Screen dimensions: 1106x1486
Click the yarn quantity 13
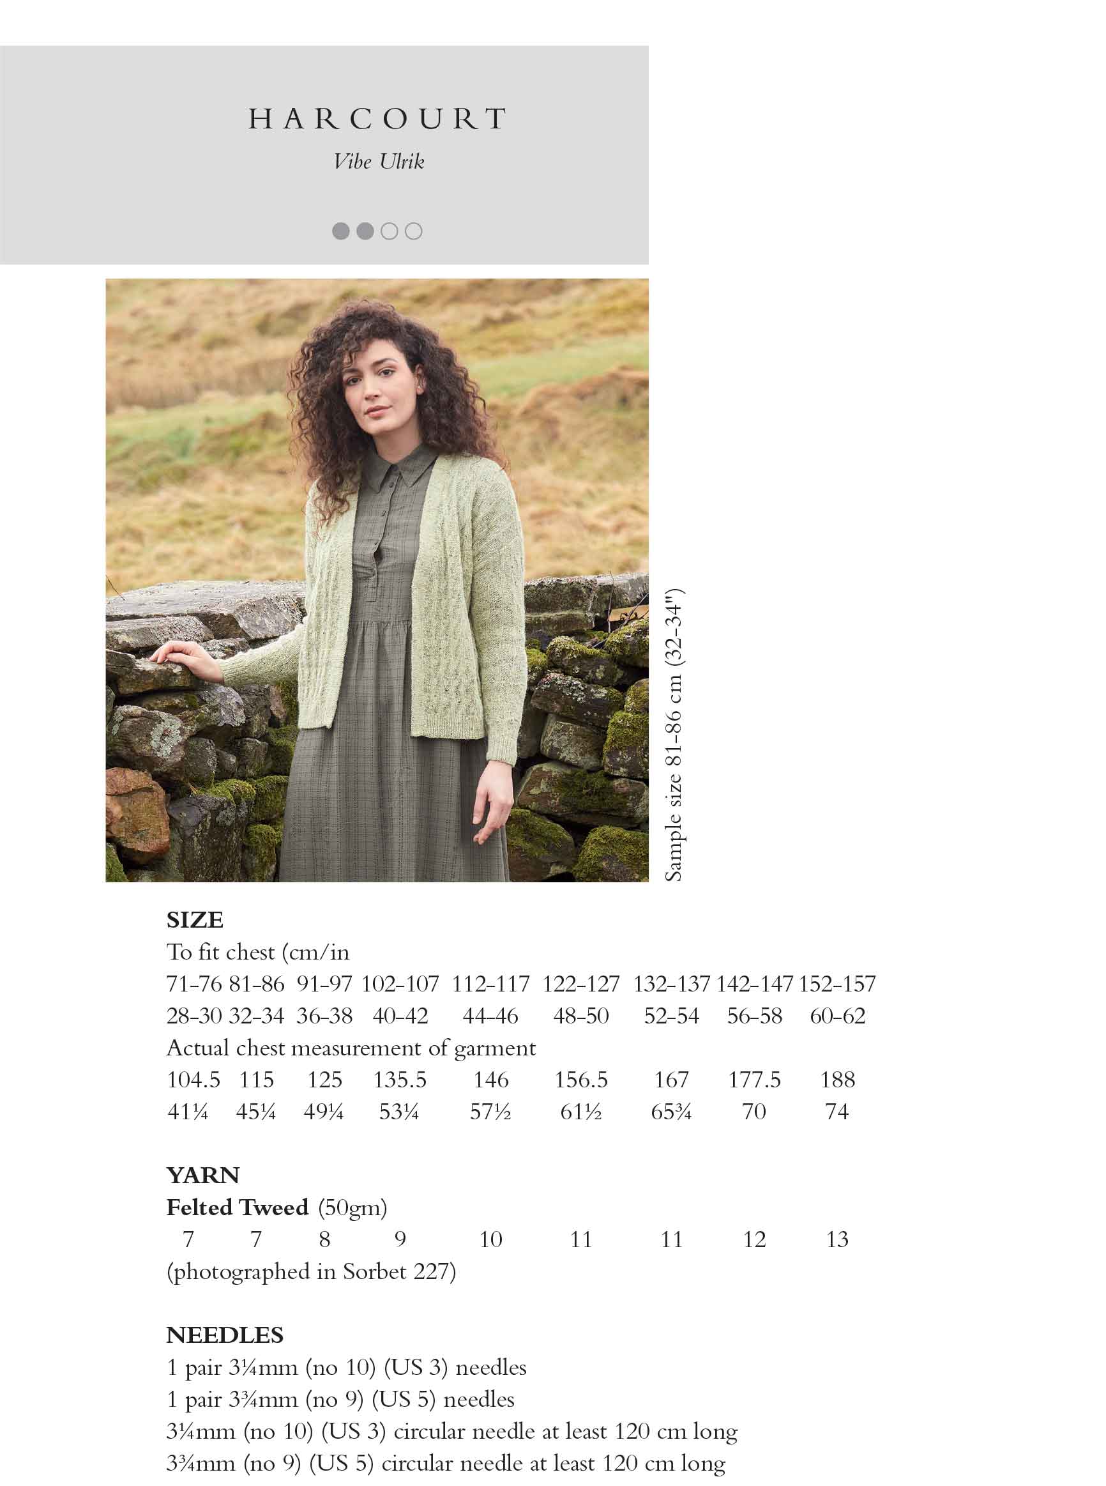pos(837,1239)
